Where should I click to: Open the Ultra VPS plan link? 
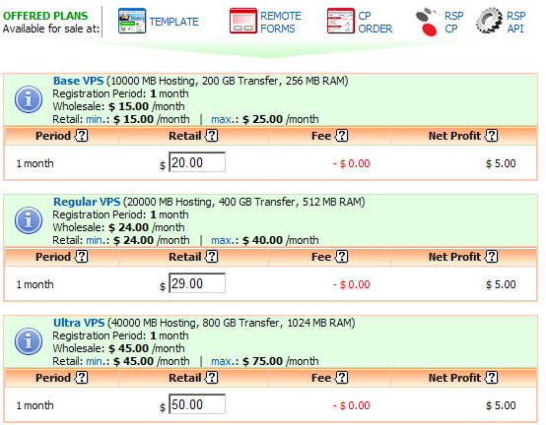[x=79, y=323]
